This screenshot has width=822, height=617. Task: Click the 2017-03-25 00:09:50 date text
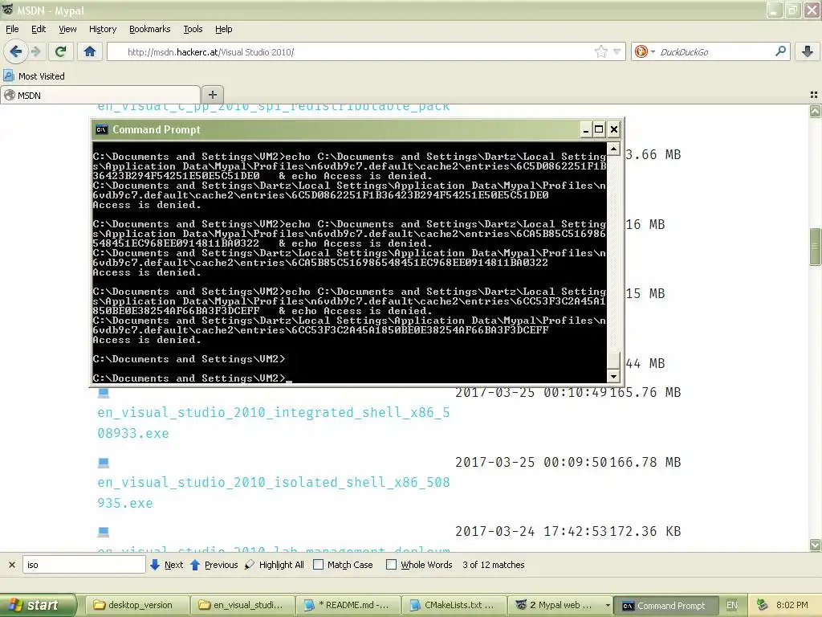pos(531,462)
